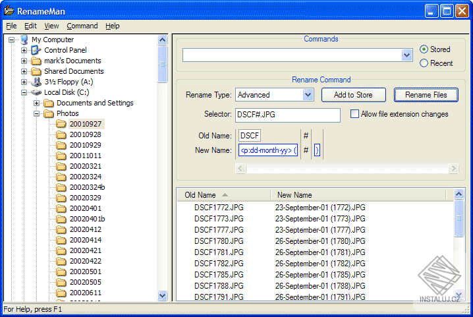Click the RenameMan title bar app icon
The image size is (473, 317).
coord(9,11)
